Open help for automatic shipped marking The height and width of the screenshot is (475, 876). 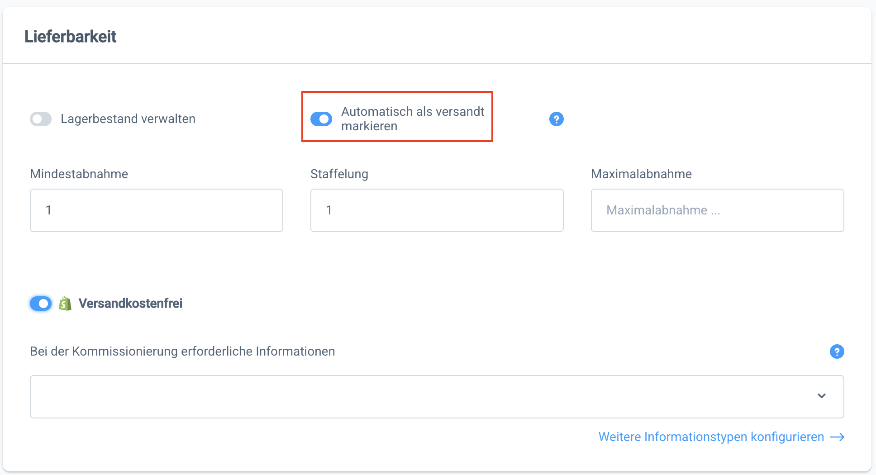[x=556, y=119]
